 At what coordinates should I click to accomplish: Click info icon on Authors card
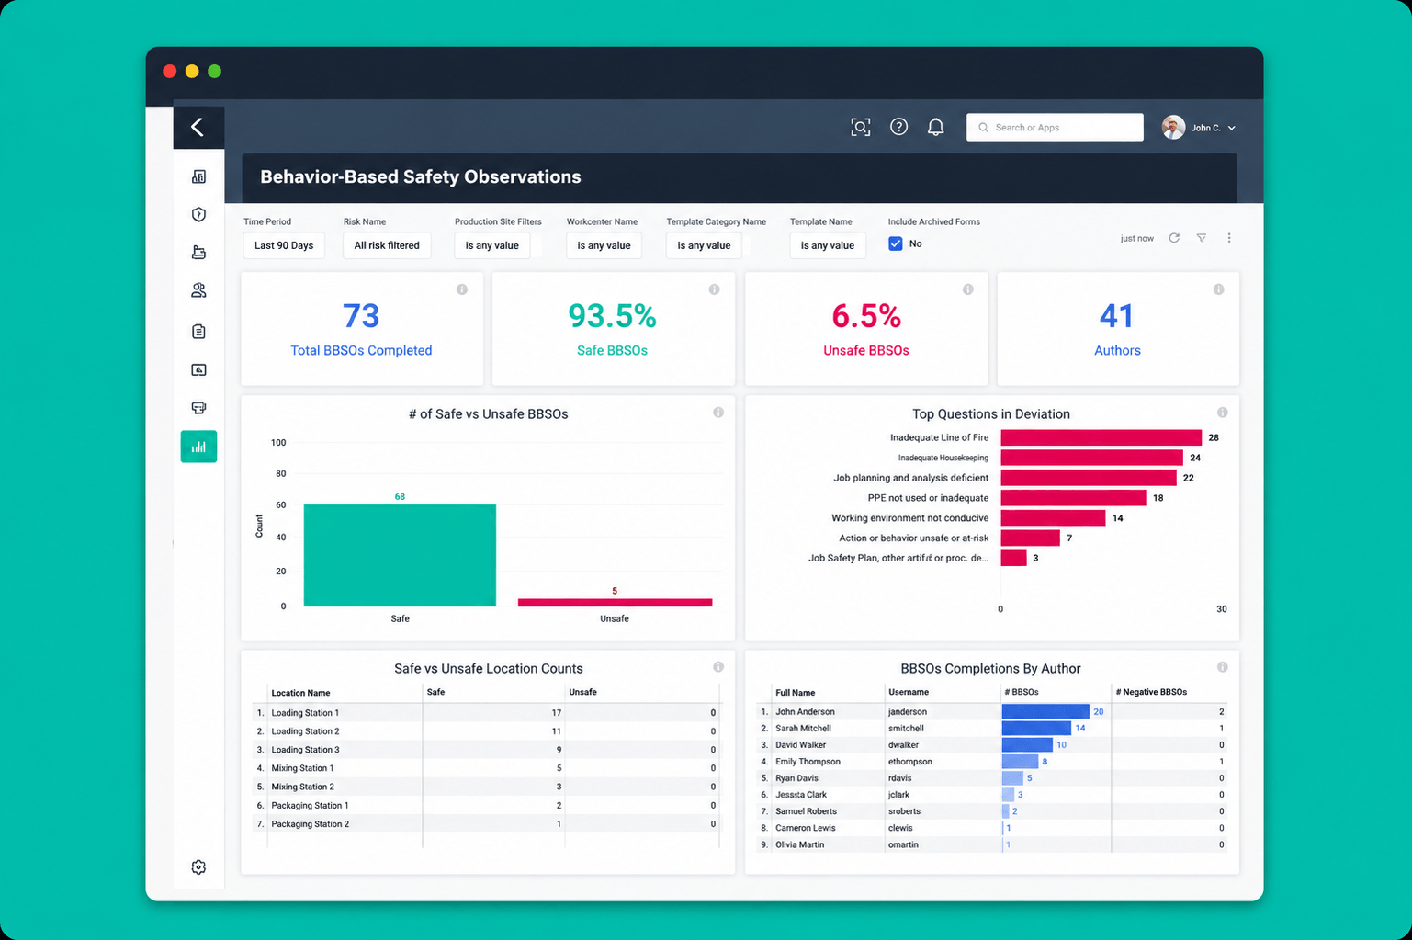[x=1218, y=289]
